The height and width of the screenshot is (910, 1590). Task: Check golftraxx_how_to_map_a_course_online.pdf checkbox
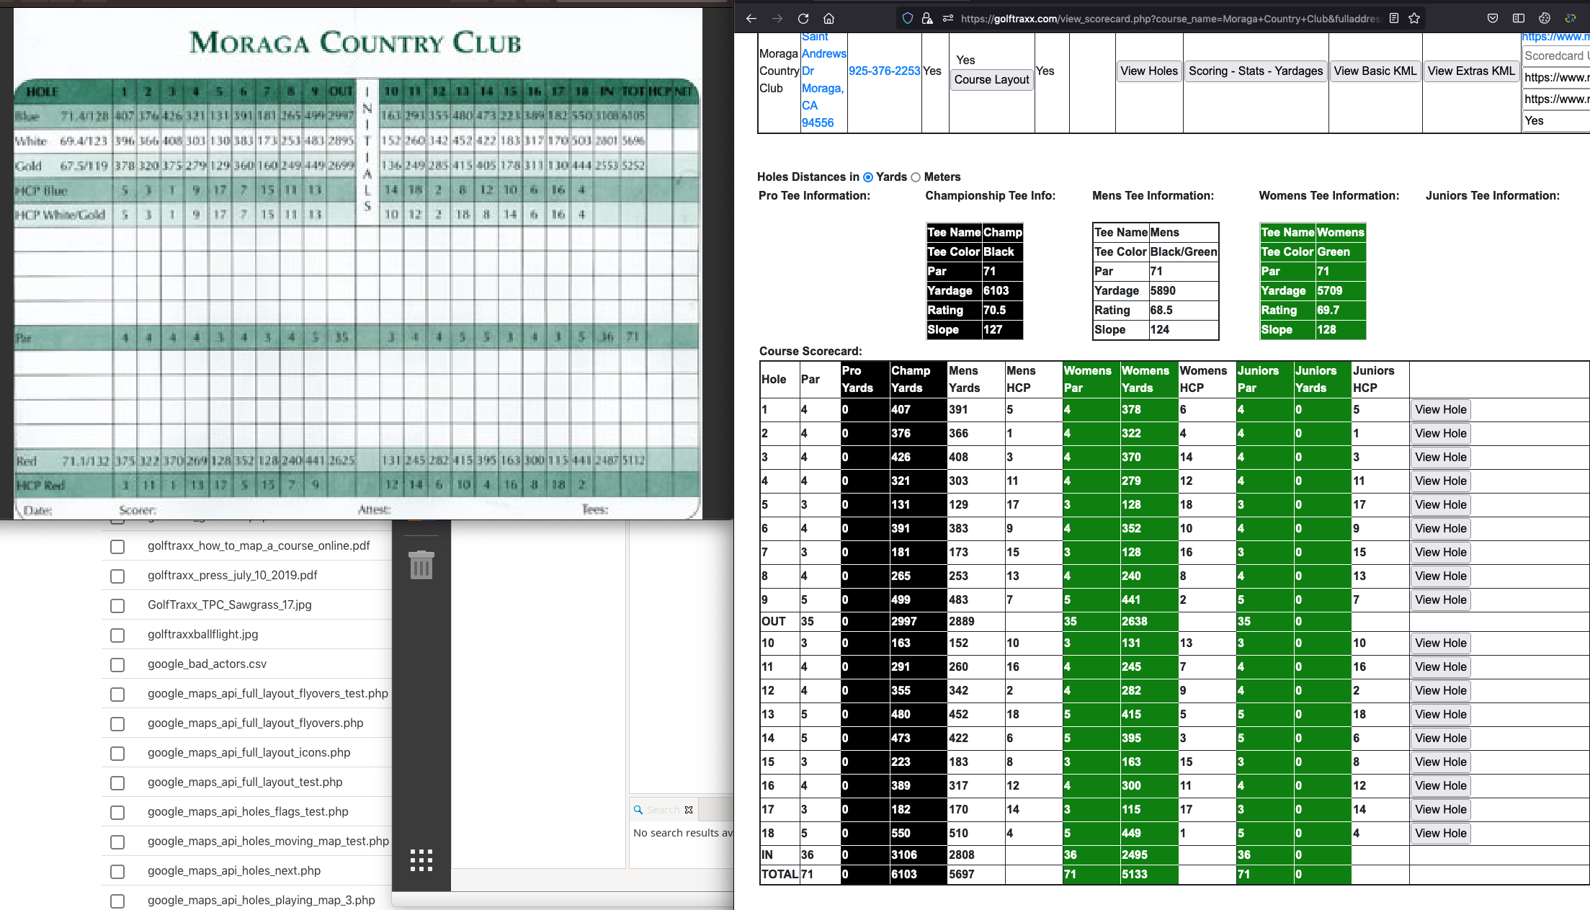(117, 547)
